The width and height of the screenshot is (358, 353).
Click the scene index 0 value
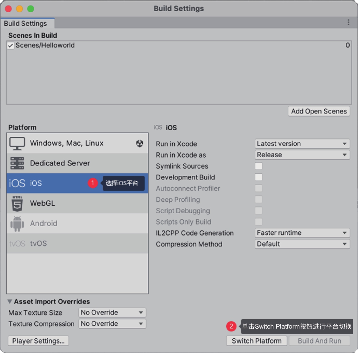(x=348, y=45)
